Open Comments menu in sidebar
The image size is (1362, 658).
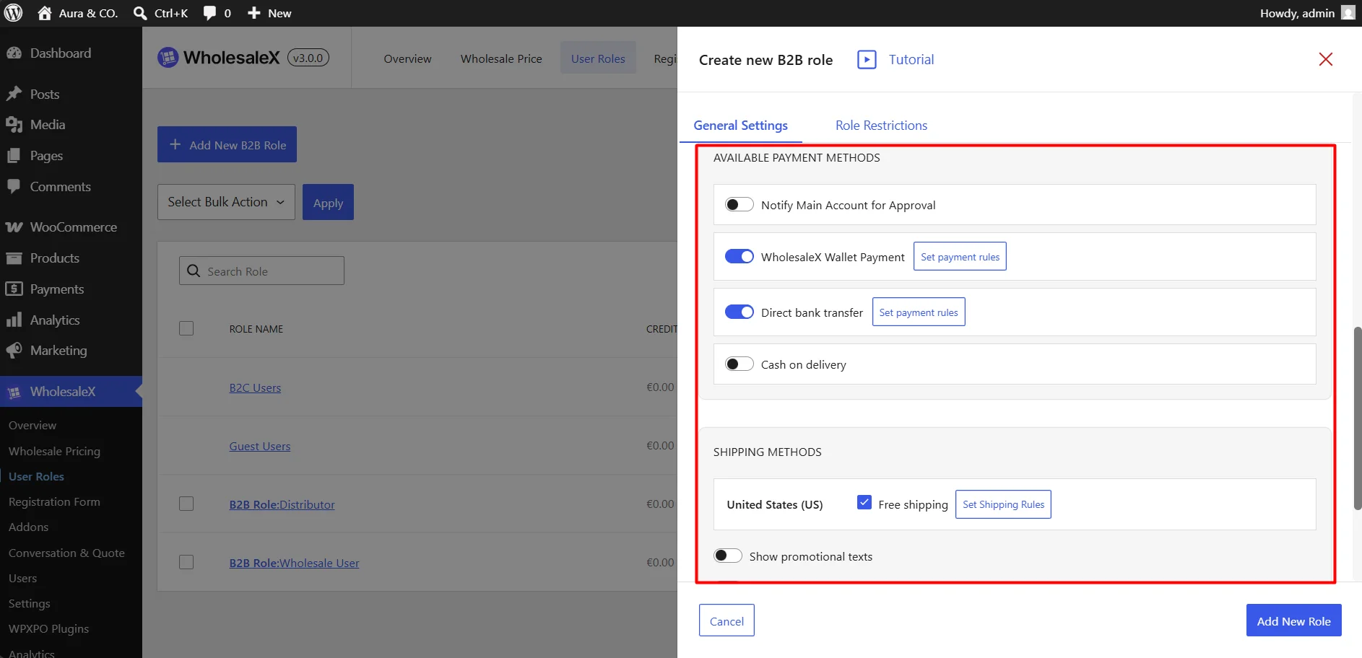pyautogui.click(x=61, y=187)
